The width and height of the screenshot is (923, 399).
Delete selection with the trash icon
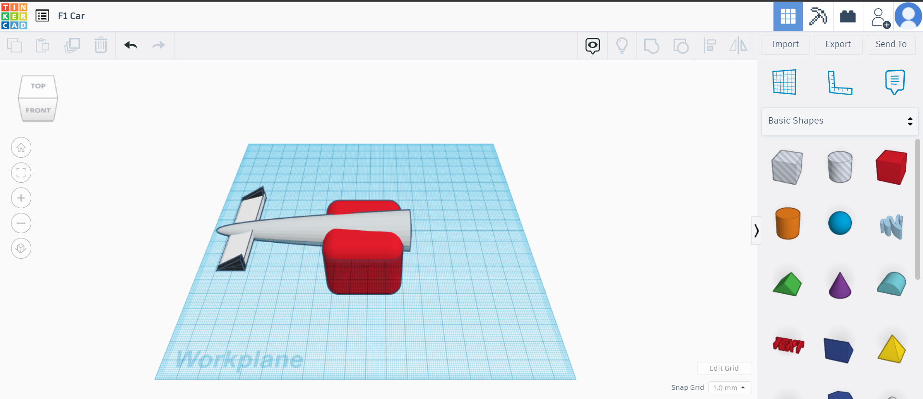(101, 45)
